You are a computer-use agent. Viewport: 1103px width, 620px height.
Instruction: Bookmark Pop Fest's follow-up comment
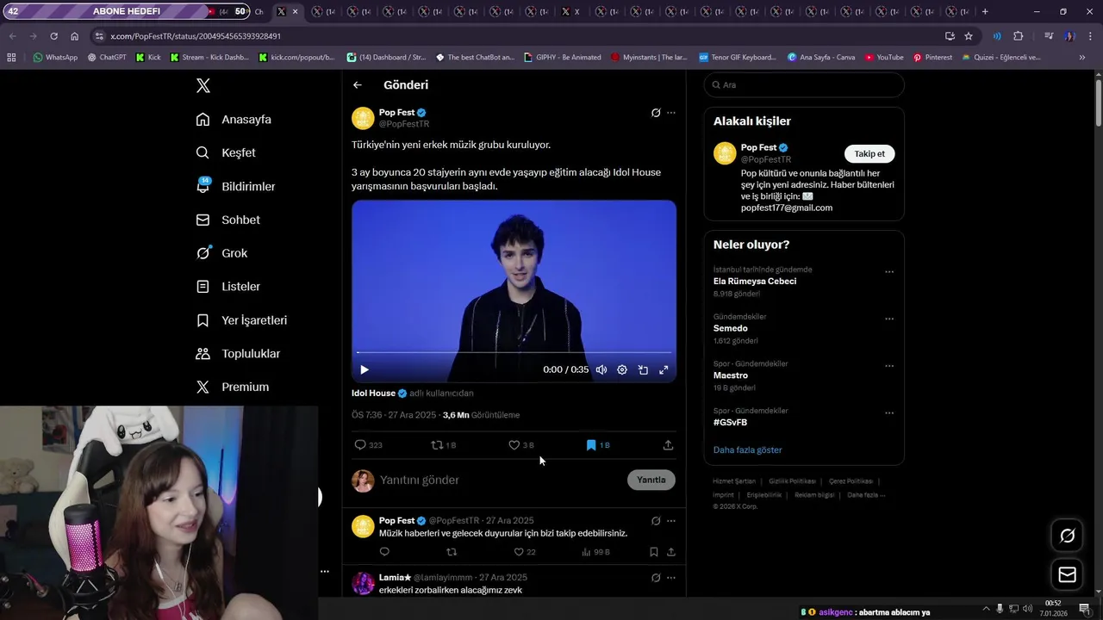point(654,552)
